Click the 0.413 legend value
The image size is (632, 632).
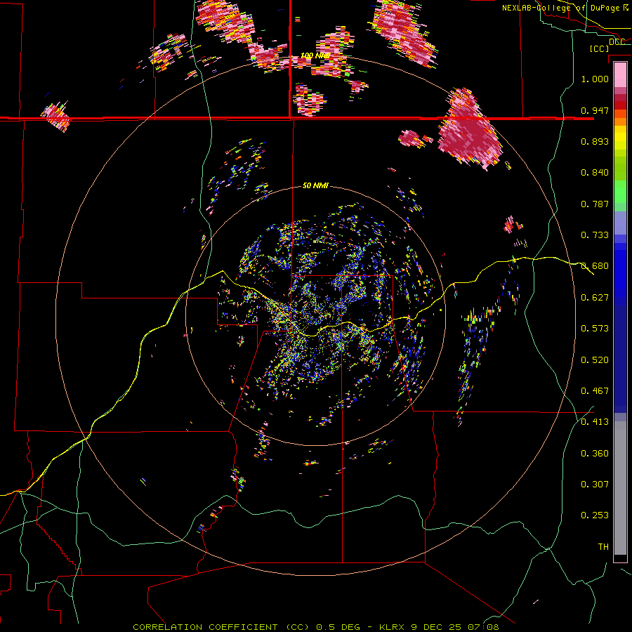pyautogui.click(x=595, y=422)
